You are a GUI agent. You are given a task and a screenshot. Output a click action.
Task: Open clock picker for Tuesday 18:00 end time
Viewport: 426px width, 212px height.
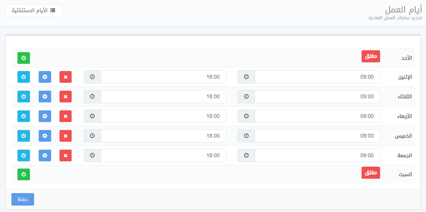(92, 96)
